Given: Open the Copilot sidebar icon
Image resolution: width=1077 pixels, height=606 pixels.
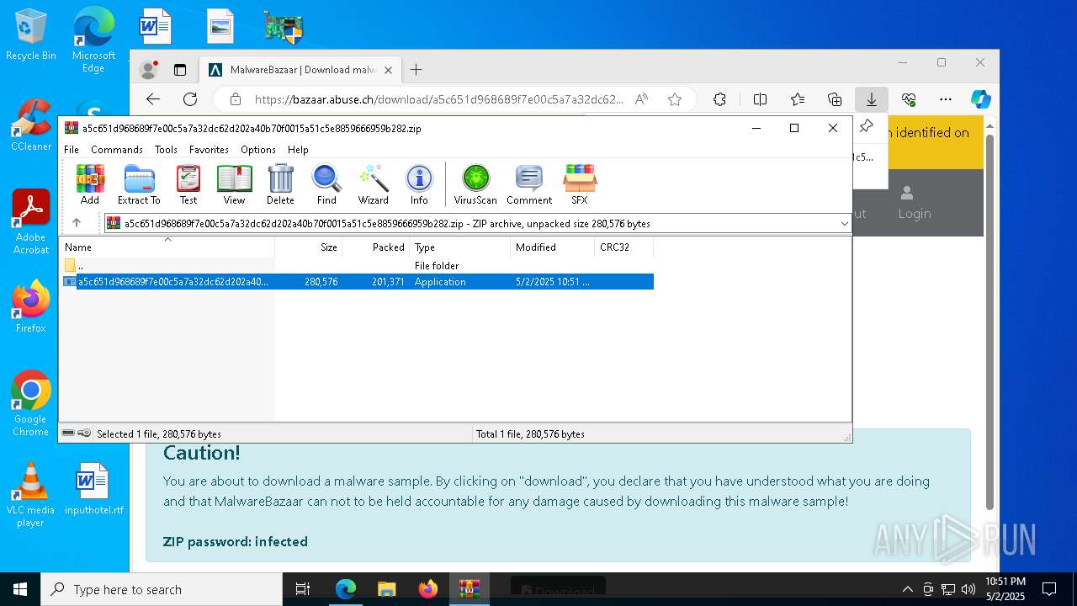Looking at the screenshot, I should 980,99.
